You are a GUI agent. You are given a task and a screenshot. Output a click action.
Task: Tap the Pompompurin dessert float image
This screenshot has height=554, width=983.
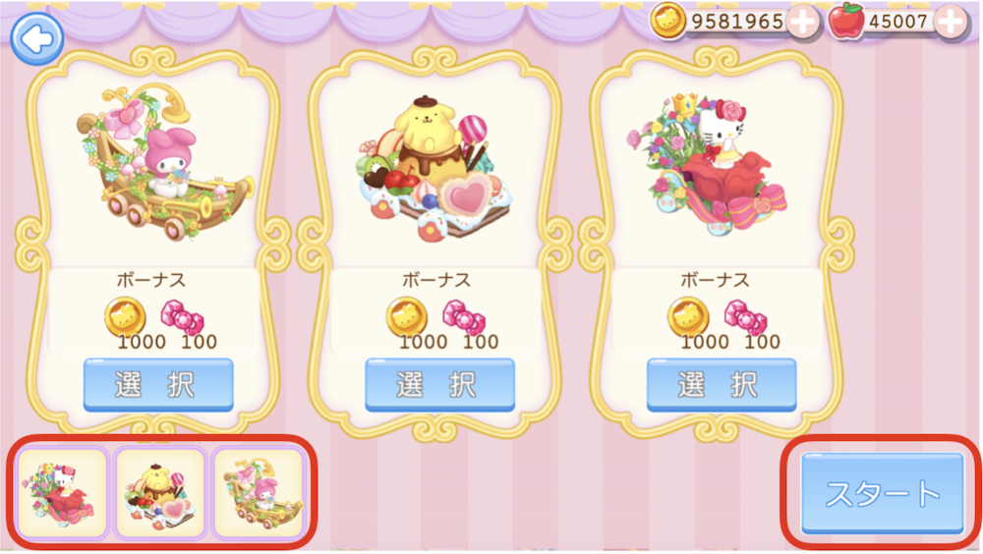click(x=435, y=169)
